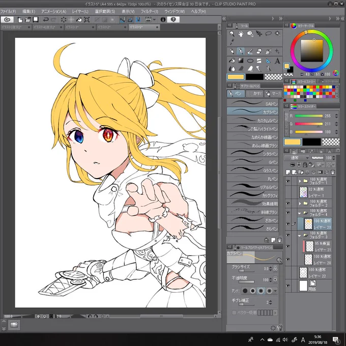The width and height of the screenshot is (346, 346).
Task: Select the Move layer tool
Action: tap(259, 34)
